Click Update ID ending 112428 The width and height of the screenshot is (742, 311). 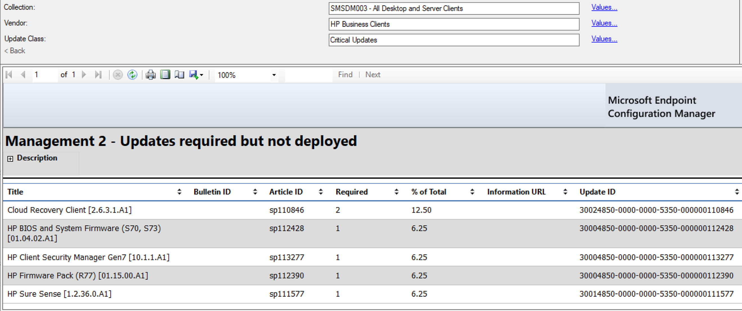tap(656, 228)
